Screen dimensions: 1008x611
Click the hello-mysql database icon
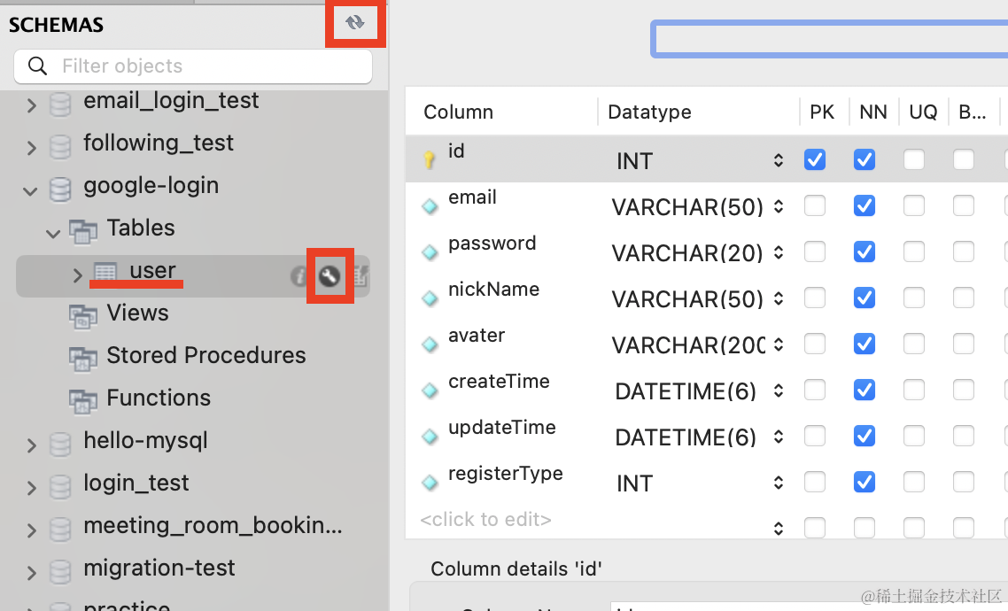tap(60, 442)
